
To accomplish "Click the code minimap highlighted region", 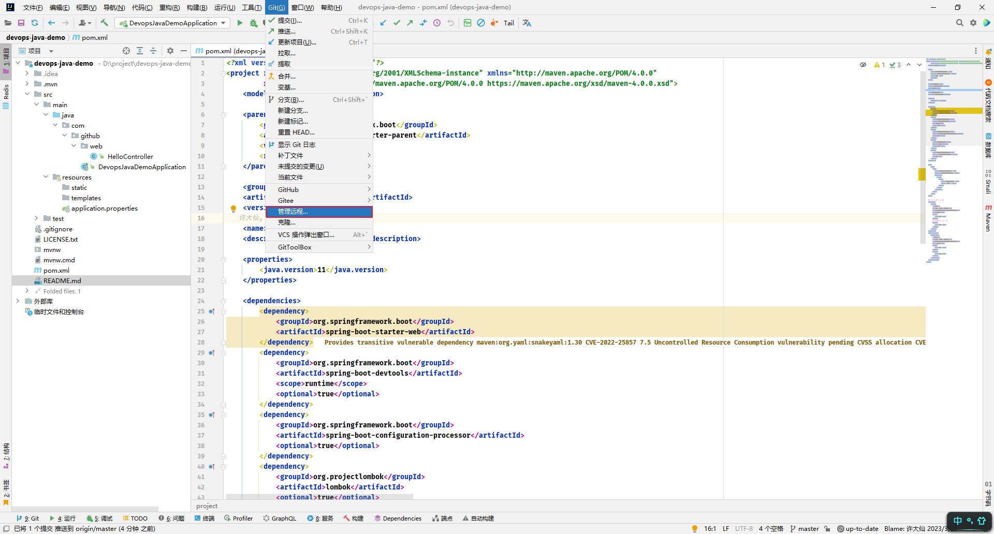I will pyautogui.click(x=954, y=111).
